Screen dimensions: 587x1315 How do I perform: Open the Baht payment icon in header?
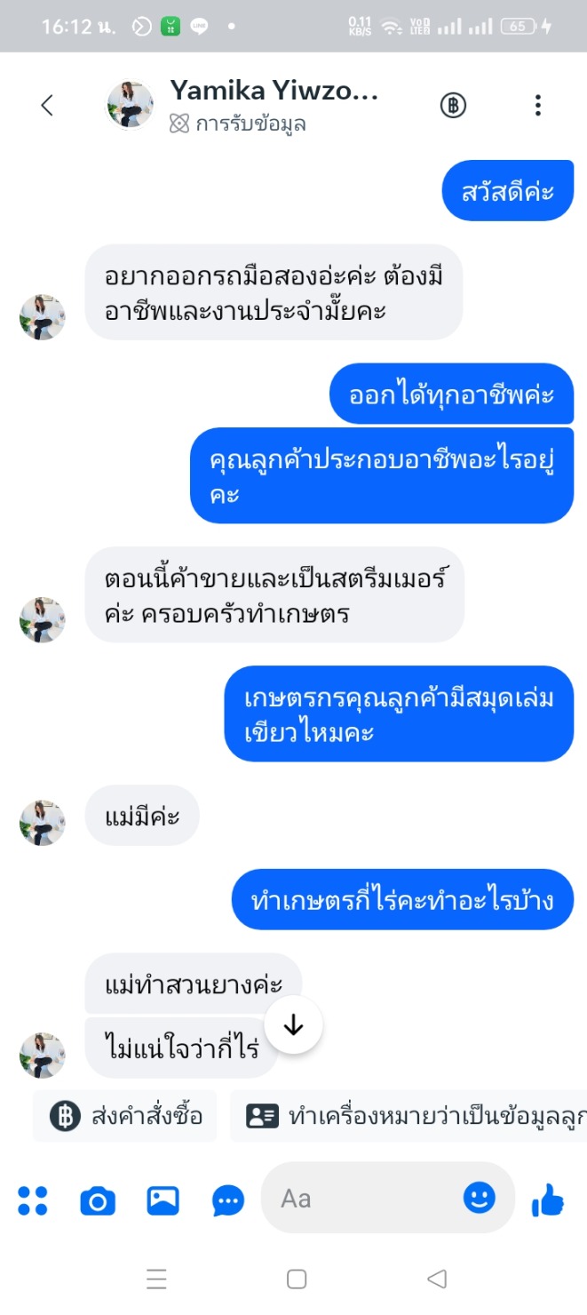coord(454,106)
